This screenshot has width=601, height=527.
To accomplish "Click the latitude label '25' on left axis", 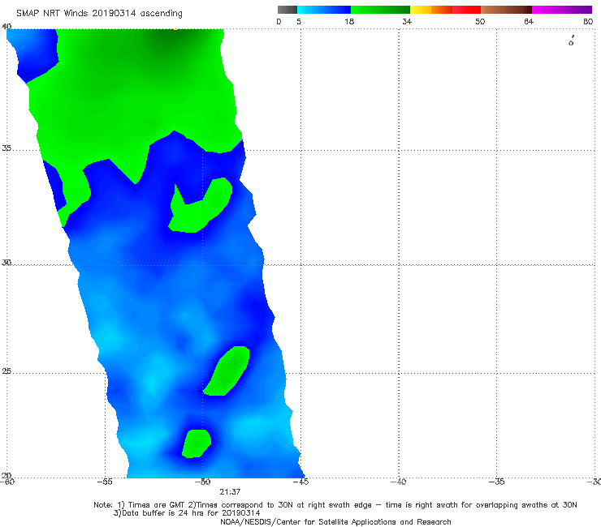I will click(6, 371).
